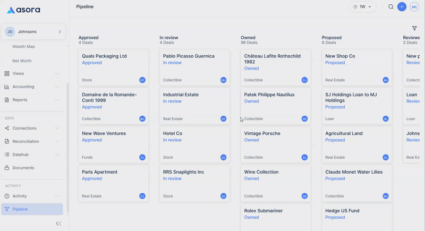
Task: Click the Approved column header
Action: pos(88,38)
